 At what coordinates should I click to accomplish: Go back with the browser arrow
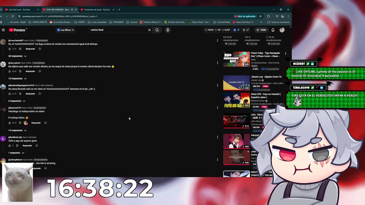(x=1, y=16)
